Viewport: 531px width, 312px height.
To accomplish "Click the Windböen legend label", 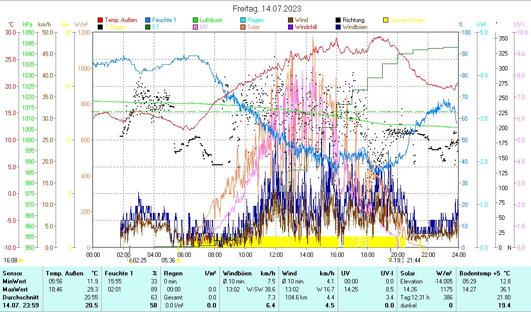I will coord(355,27).
